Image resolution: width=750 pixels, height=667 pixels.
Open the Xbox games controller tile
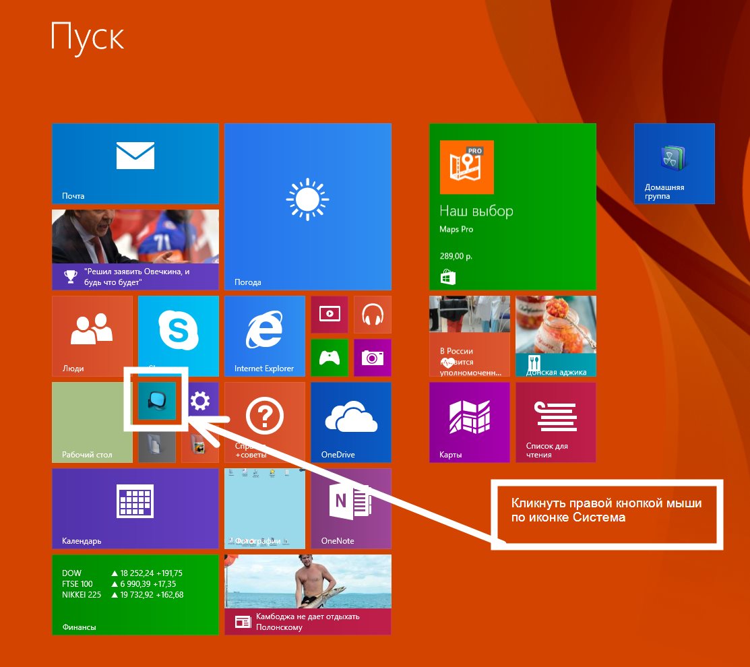tap(330, 358)
